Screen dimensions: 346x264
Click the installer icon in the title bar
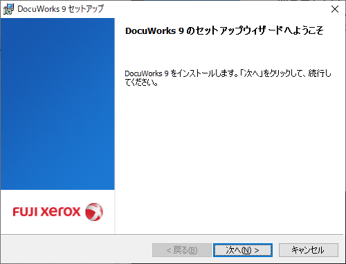pyautogui.click(x=8, y=9)
